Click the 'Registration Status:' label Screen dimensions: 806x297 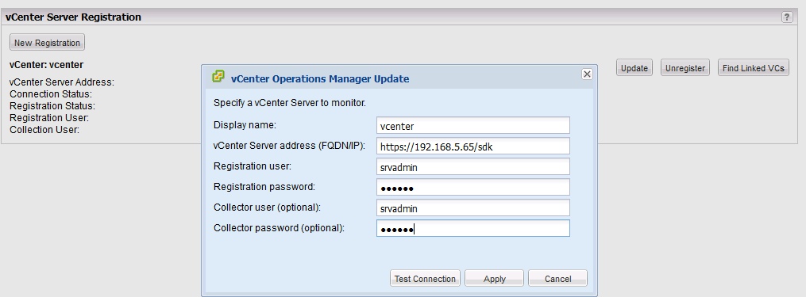(x=52, y=105)
